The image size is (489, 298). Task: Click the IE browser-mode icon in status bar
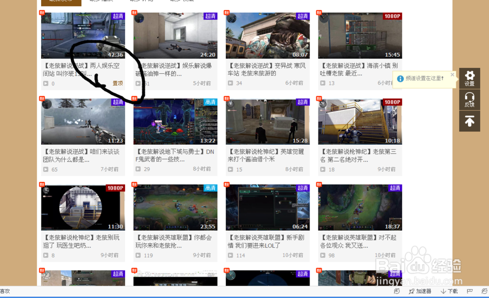484,291
